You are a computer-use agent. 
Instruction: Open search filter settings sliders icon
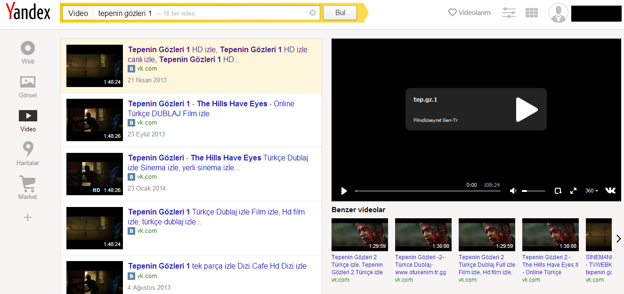click(509, 13)
